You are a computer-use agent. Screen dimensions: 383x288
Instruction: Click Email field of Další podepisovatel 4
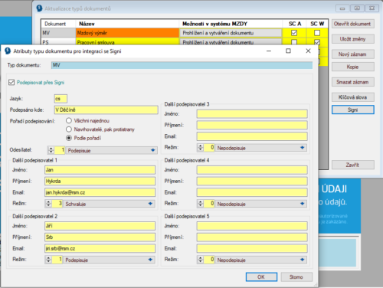pos(252,192)
